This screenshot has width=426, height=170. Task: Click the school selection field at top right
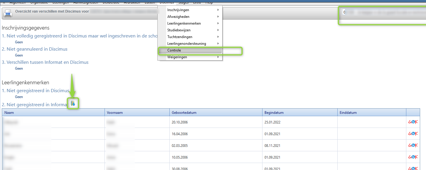[x=384, y=12]
